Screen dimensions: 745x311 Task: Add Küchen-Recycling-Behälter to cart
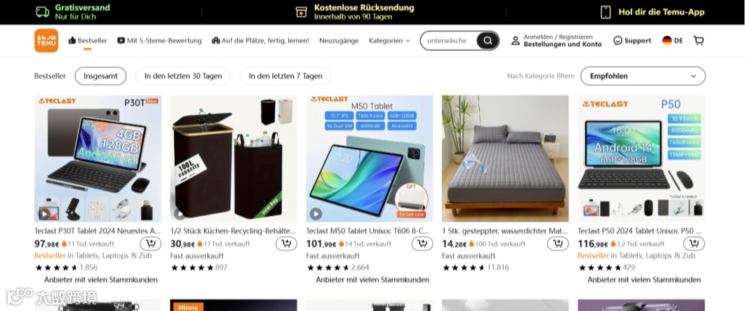pyautogui.click(x=286, y=244)
